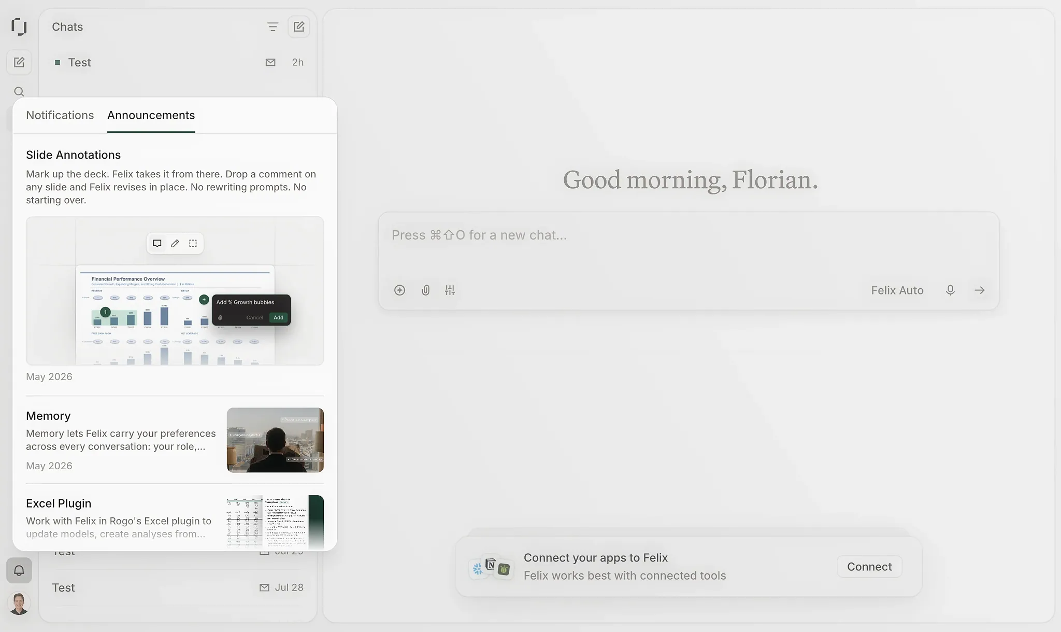Image resolution: width=1061 pixels, height=632 pixels.
Task: Click 'Connect your apps to Felix' text
Action: point(596,558)
